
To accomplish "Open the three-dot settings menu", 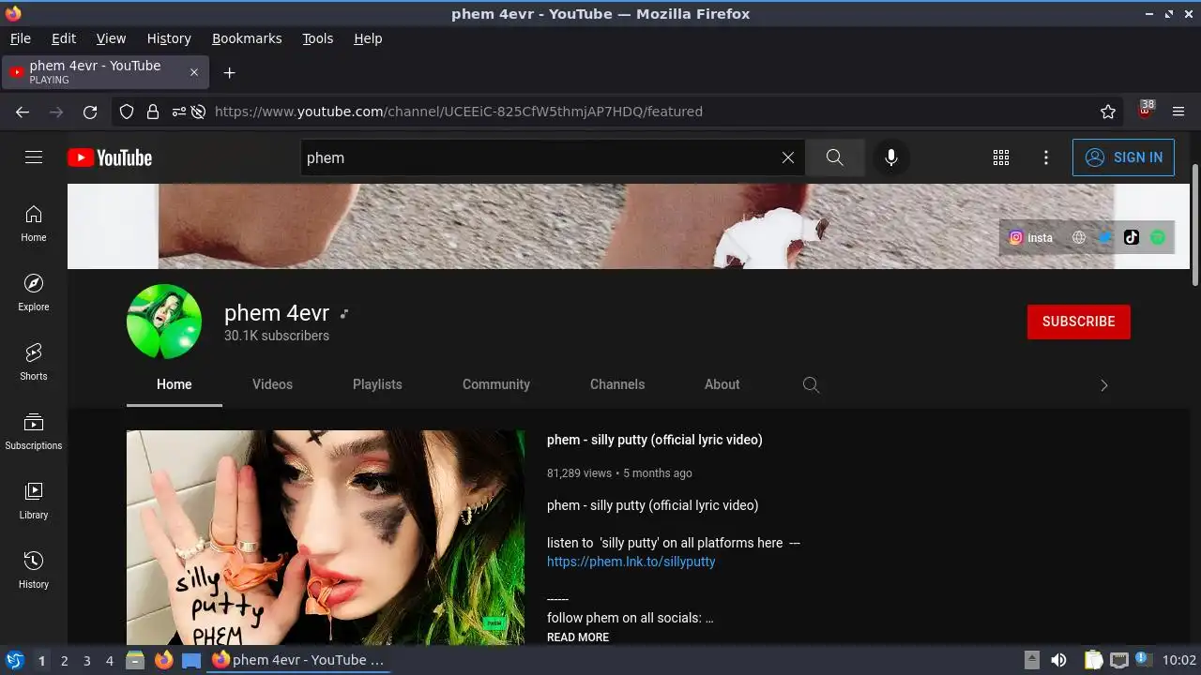I will (x=1046, y=157).
